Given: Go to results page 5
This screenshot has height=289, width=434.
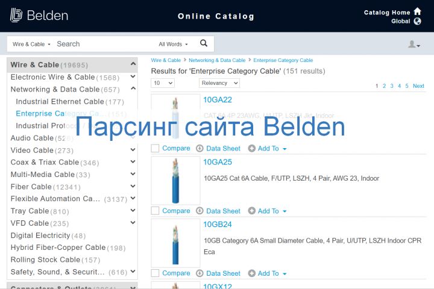Looking at the screenshot, I should (407, 86).
